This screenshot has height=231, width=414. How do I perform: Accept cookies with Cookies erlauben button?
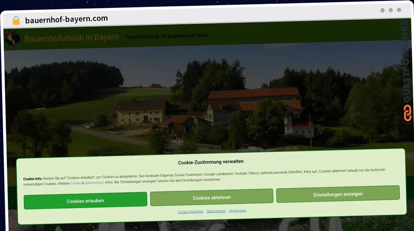[x=85, y=201]
